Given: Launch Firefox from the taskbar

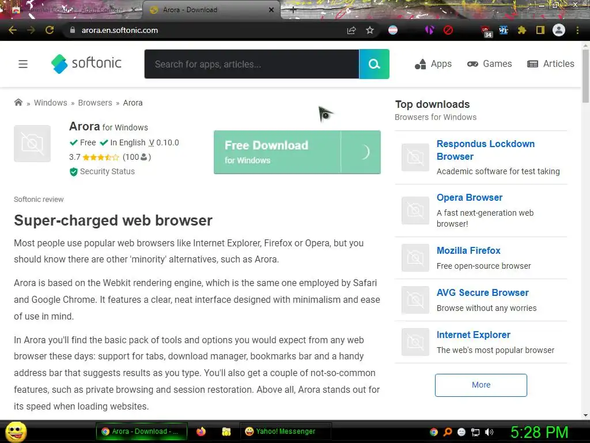Looking at the screenshot, I should [x=201, y=431].
